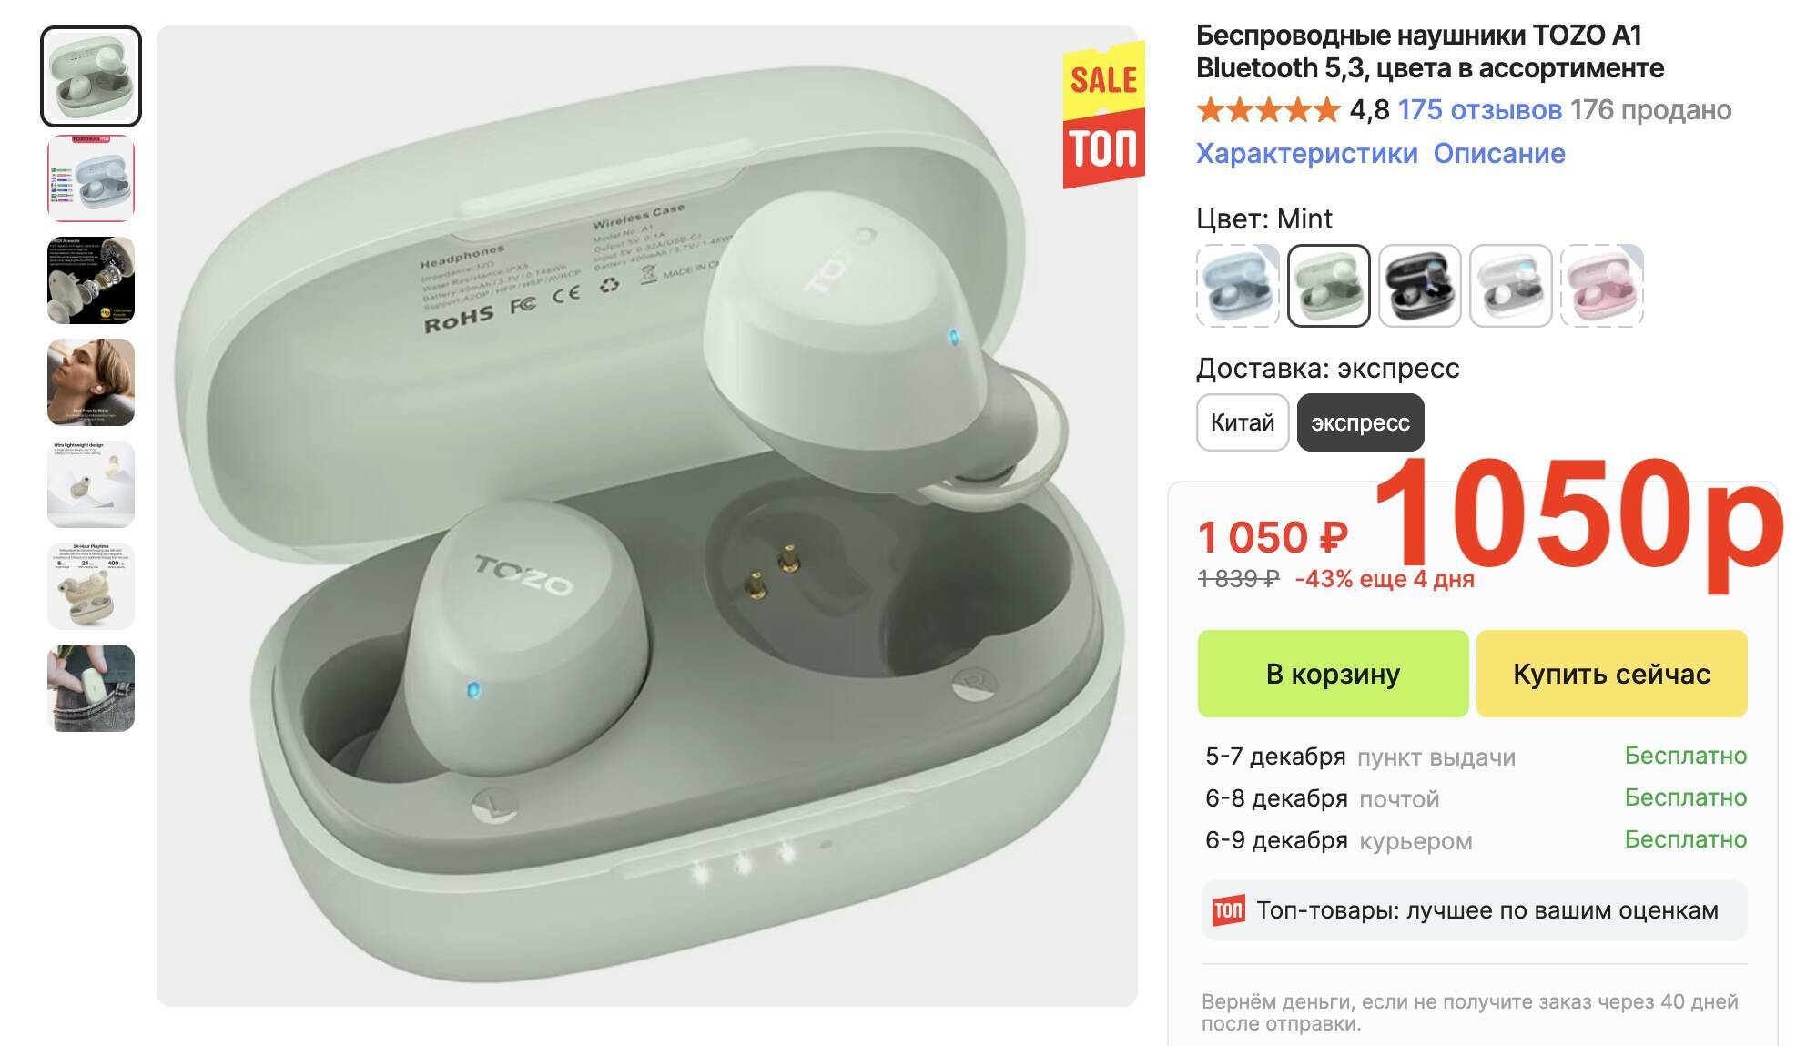Click the ТОП badge icon in banner
This screenshot has width=1796, height=1046.
coord(1228,909)
